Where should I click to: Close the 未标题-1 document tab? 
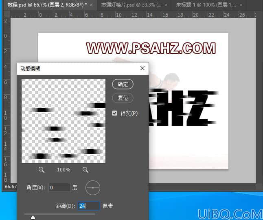click(x=241, y=5)
